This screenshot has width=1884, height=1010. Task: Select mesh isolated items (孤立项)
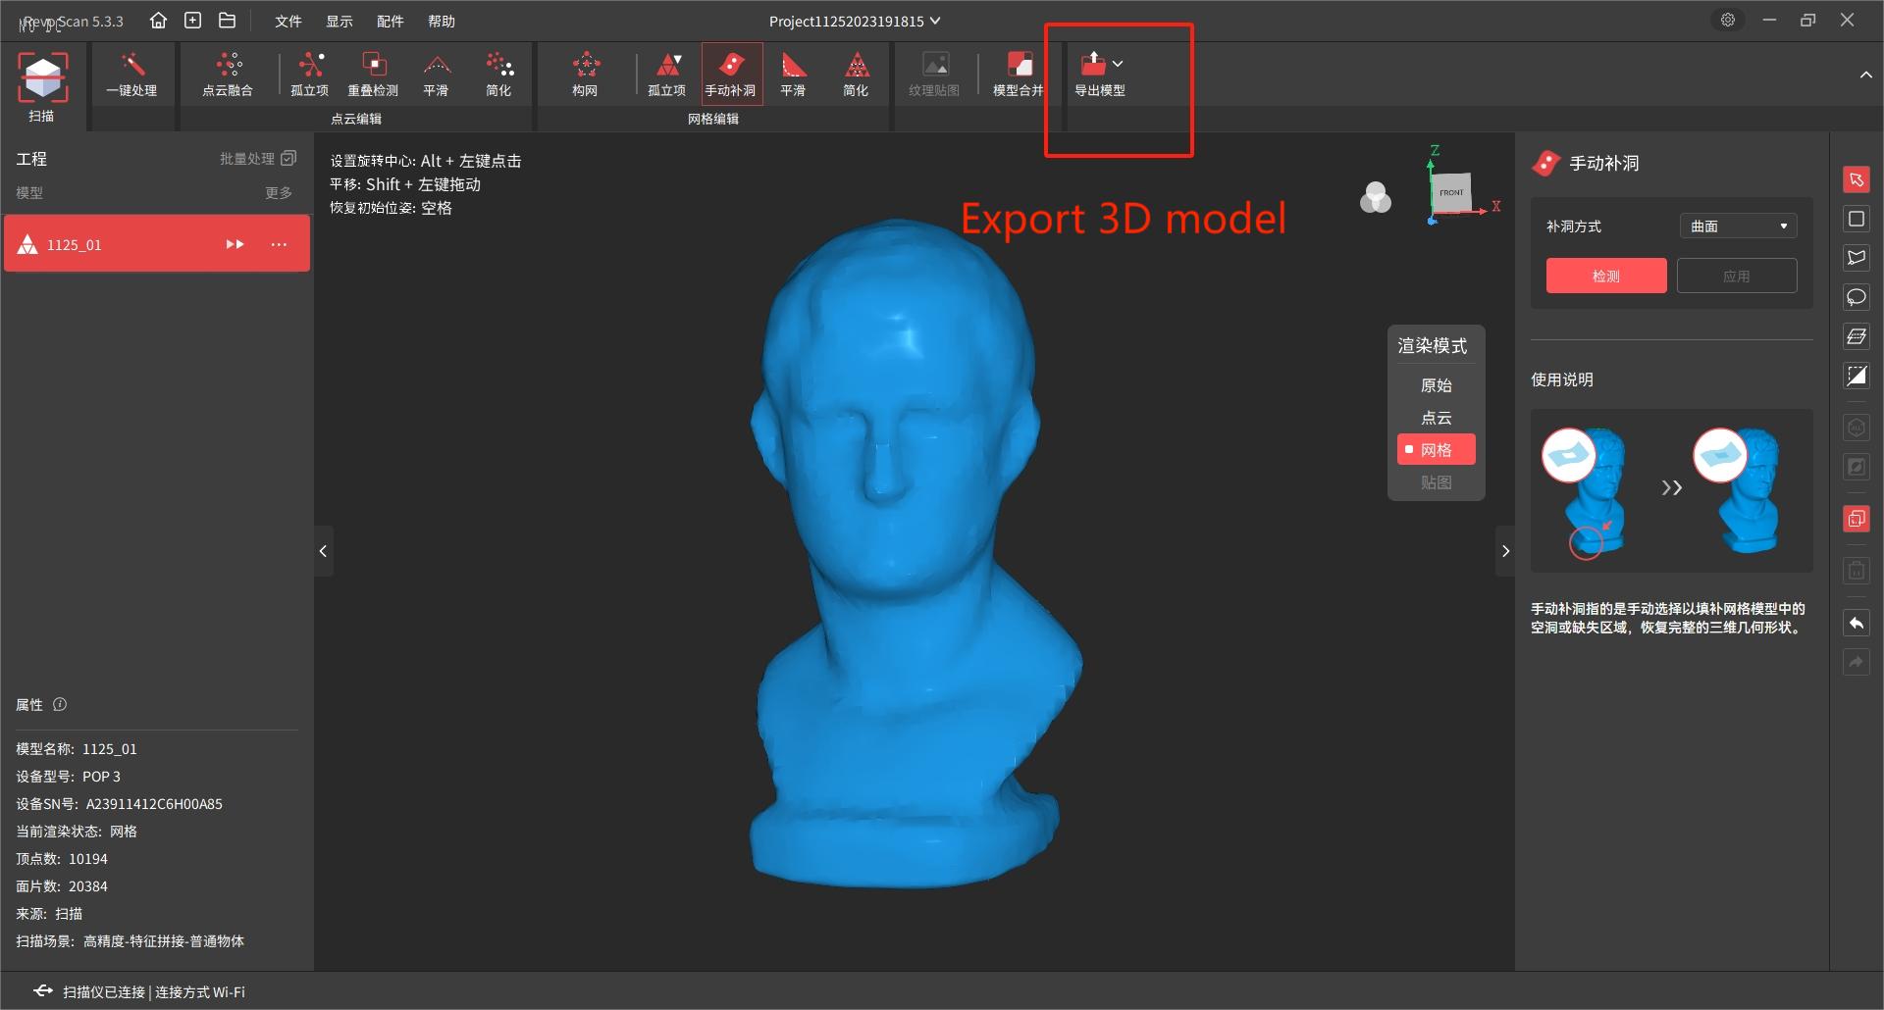click(667, 76)
